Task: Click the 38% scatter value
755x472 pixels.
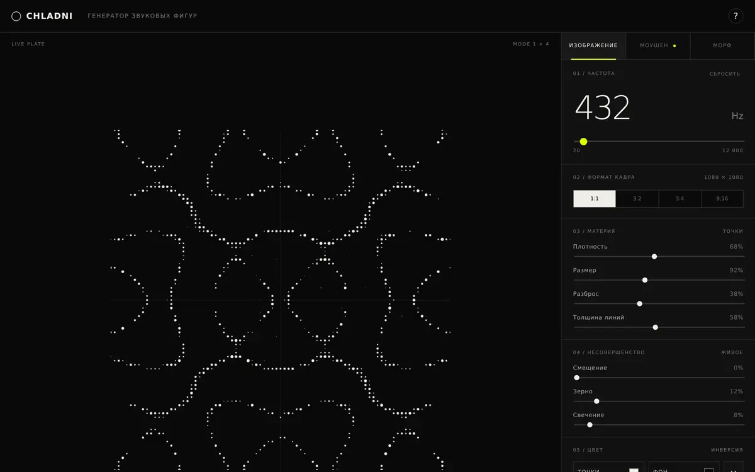Action: click(736, 294)
